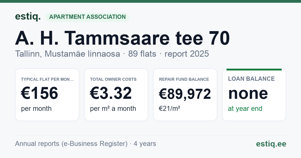The height and width of the screenshot is (158, 301).
Task: Open the estiq.ee link
Action: pos(271,144)
